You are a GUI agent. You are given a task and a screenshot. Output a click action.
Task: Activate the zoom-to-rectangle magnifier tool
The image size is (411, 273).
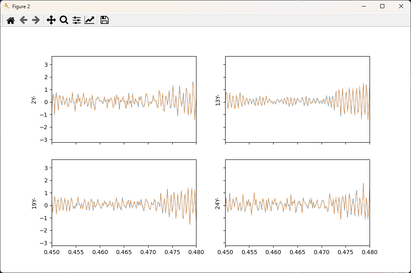tap(64, 20)
